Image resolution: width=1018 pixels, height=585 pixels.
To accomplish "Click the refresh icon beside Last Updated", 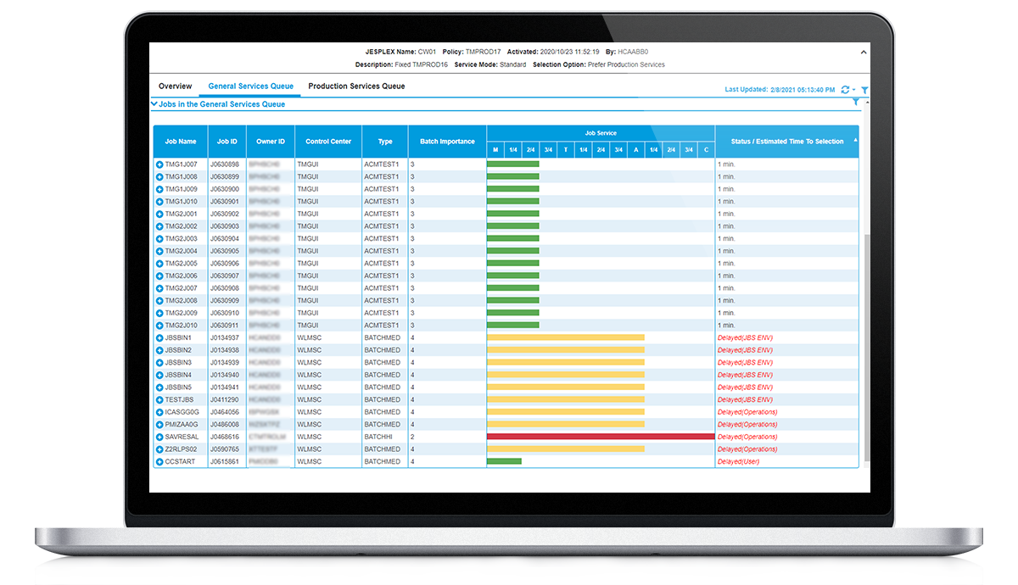I will tap(845, 89).
